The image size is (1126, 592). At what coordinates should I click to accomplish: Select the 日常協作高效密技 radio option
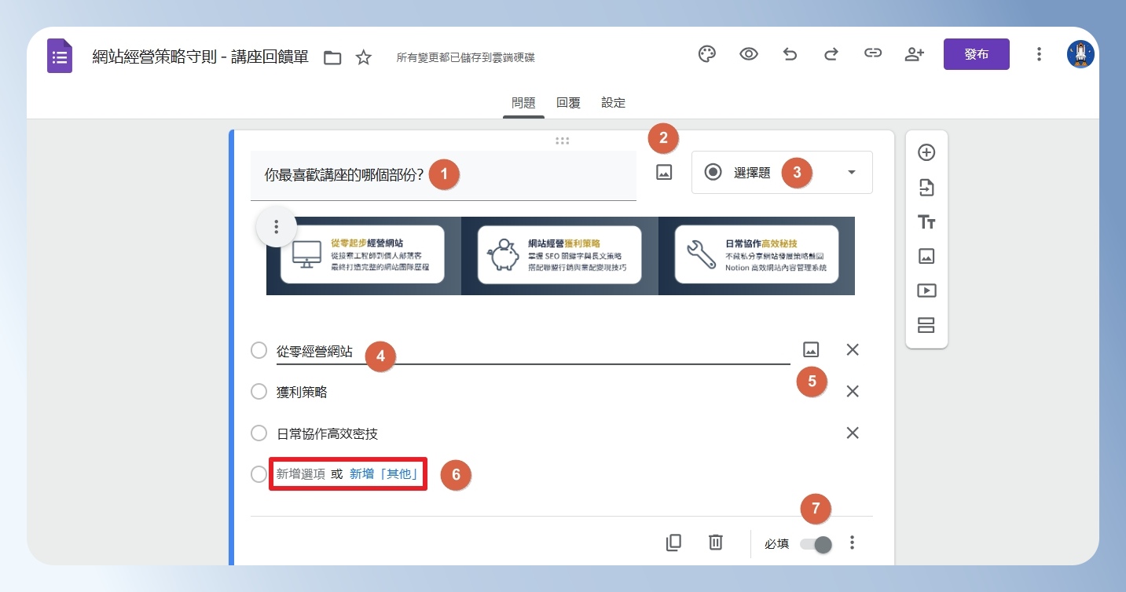[259, 433]
